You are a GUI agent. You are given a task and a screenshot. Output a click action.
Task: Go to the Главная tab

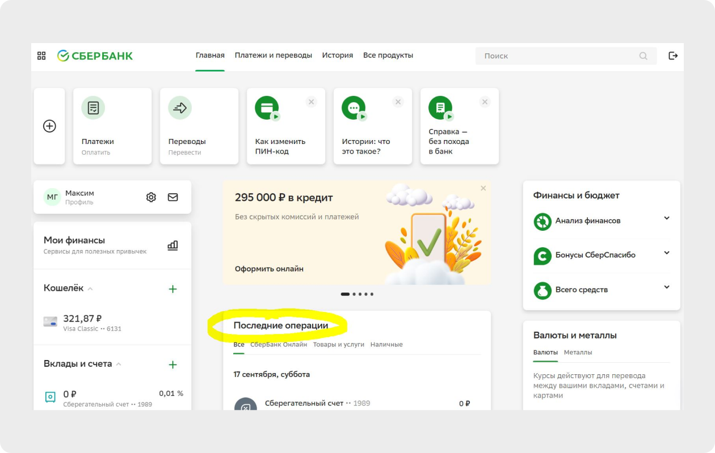[x=210, y=56]
